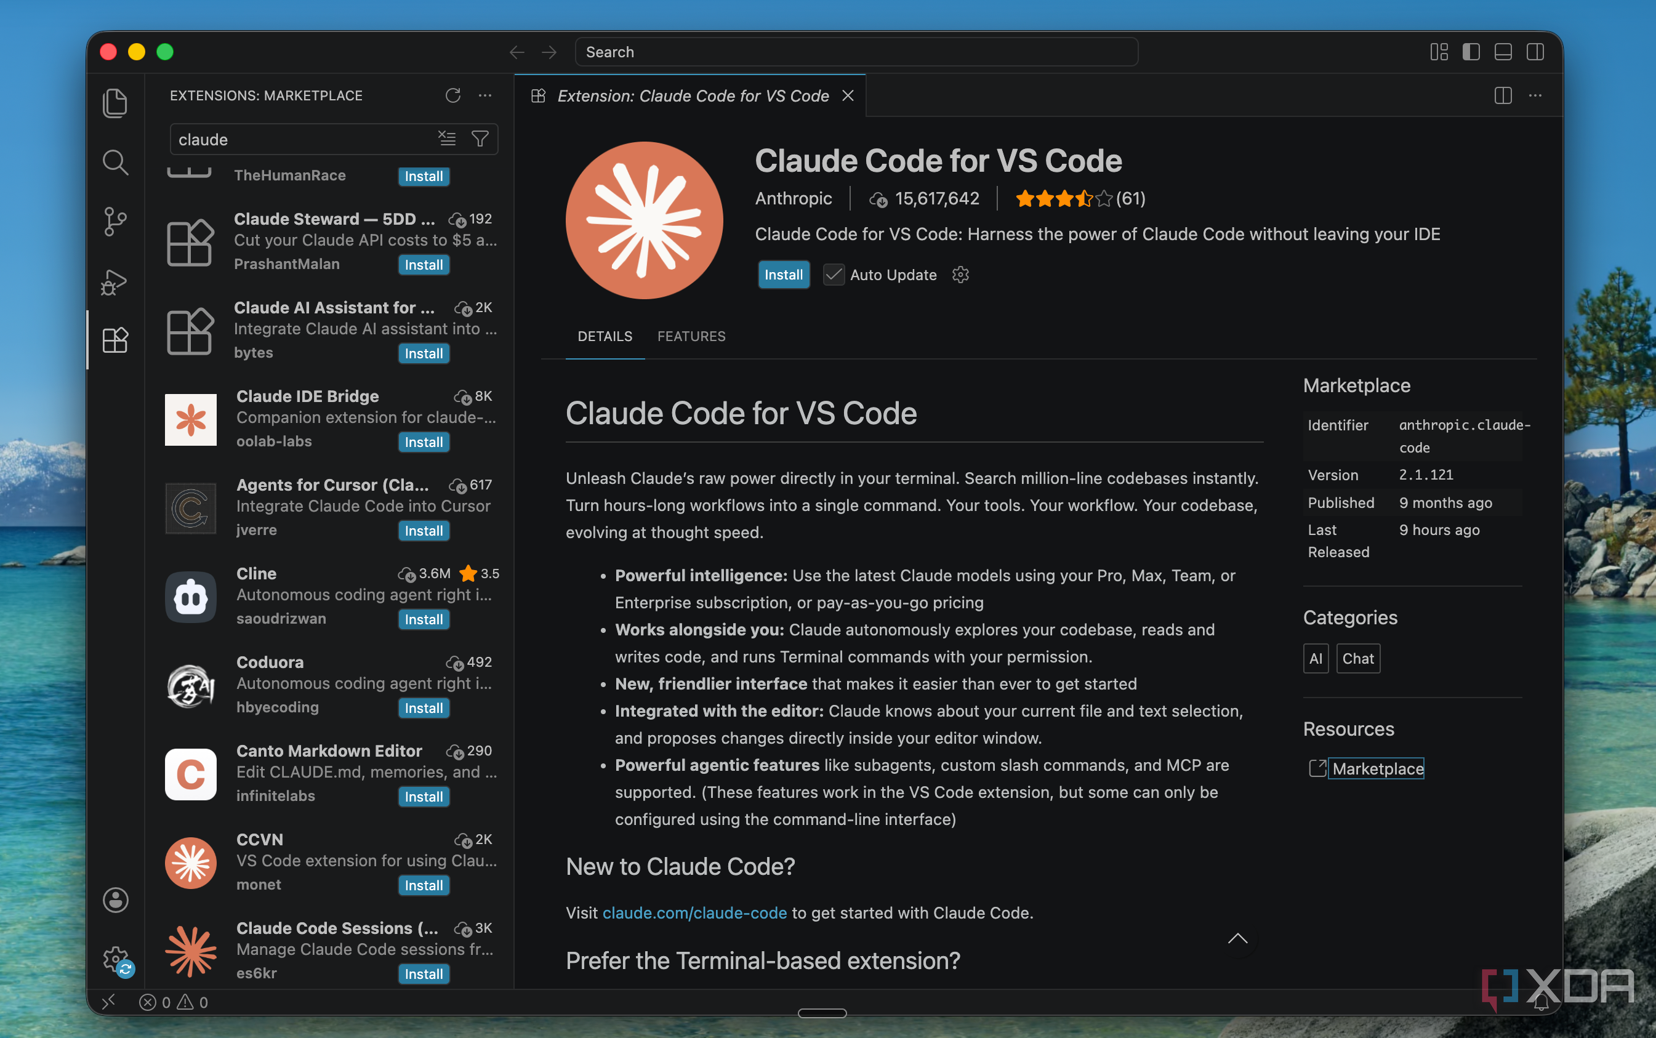This screenshot has height=1038, width=1656.
Task: Refresh the extensions marketplace list
Action: 453,95
